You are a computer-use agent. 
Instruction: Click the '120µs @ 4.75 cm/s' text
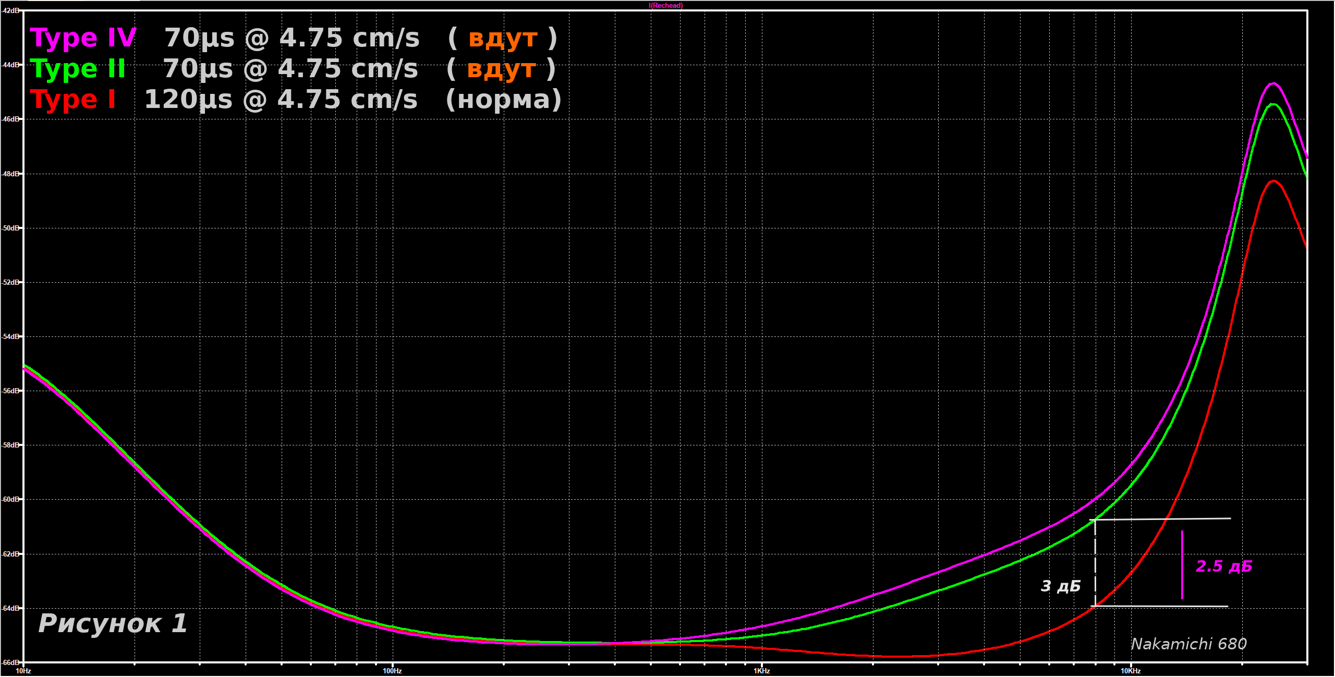pyautogui.click(x=281, y=100)
